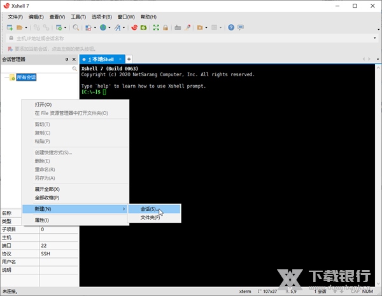Close the session manager panel

click(74, 59)
